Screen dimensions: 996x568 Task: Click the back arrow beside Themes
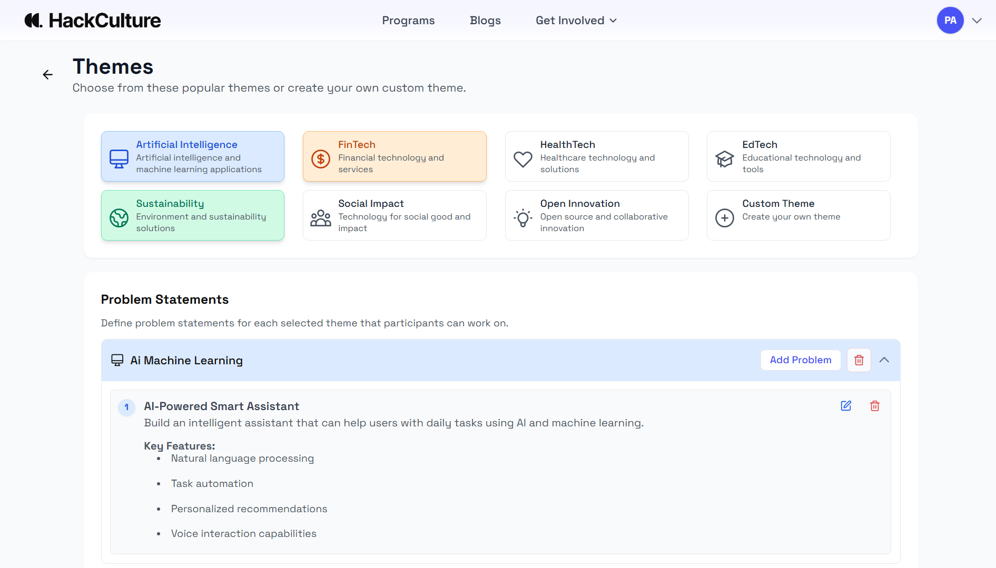click(48, 75)
